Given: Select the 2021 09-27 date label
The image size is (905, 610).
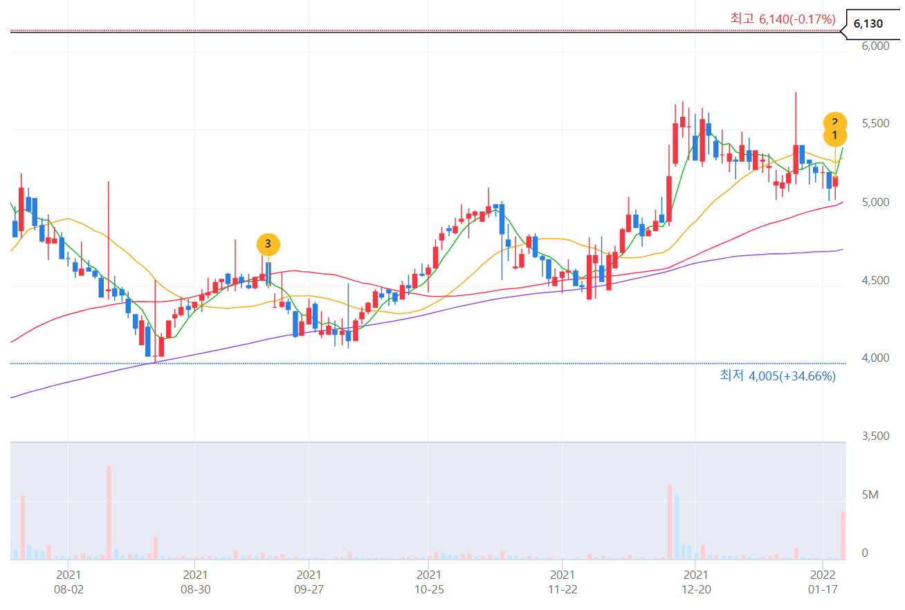Looking at the screenshot, I should pyautogui.click(x=309, y=582).
